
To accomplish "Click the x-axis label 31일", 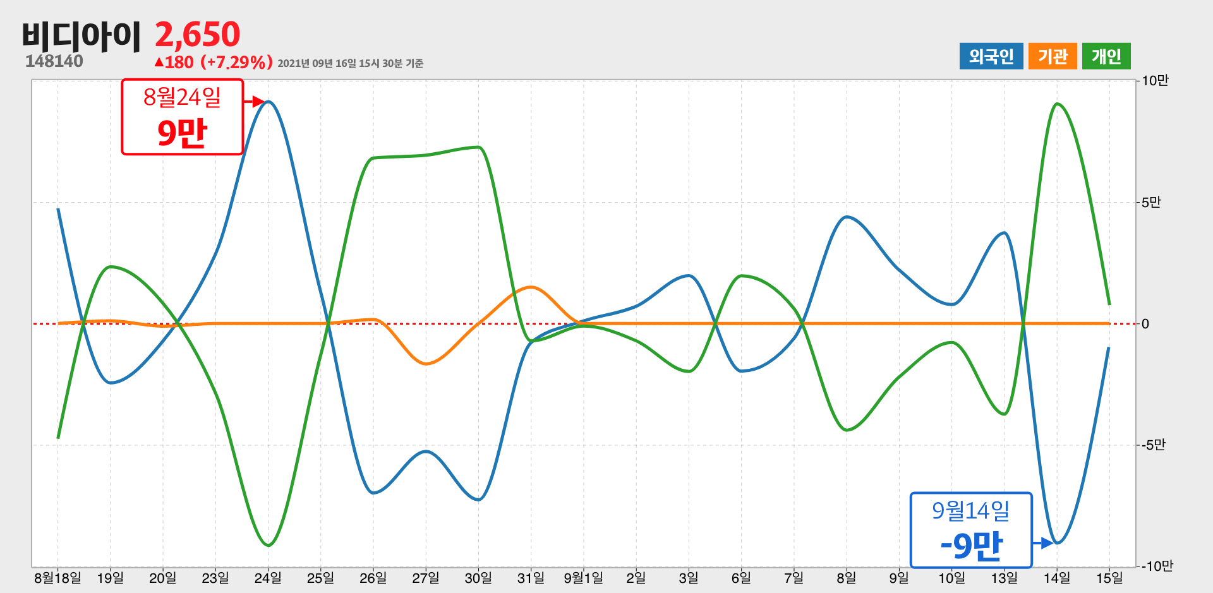I will [531, 578].
